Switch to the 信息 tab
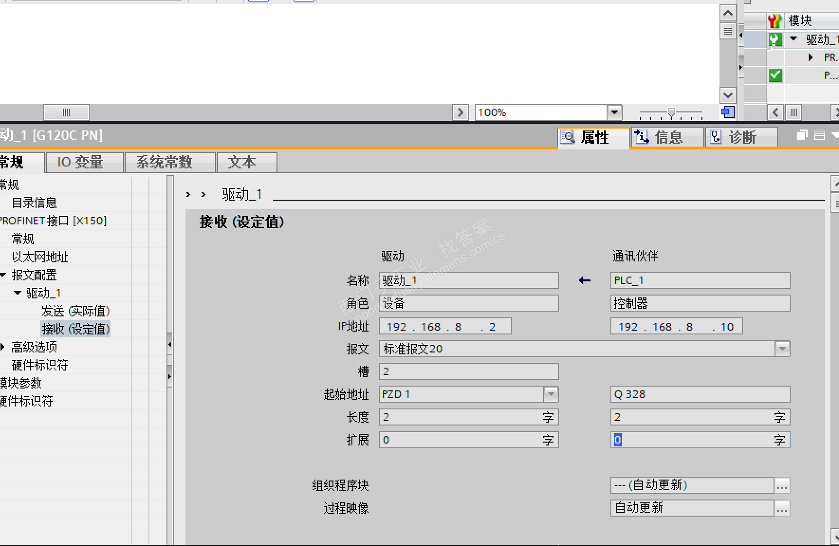This screenshot has height=546, width=839. pyautogui.click(x=667, y=137)
